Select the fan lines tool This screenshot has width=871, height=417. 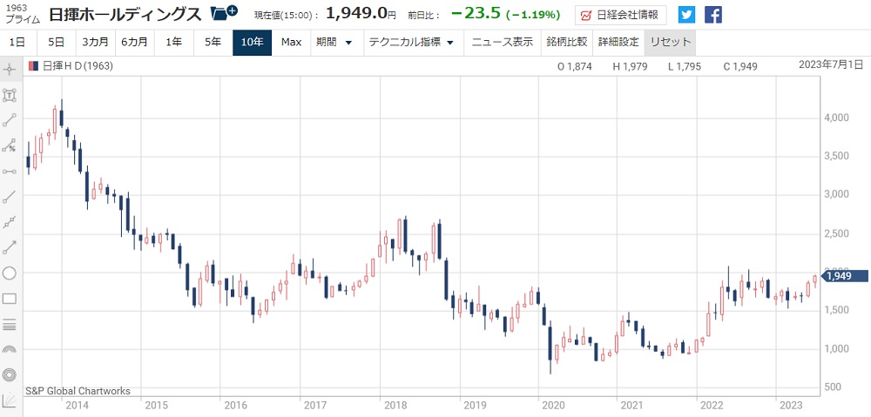[10, 400]
